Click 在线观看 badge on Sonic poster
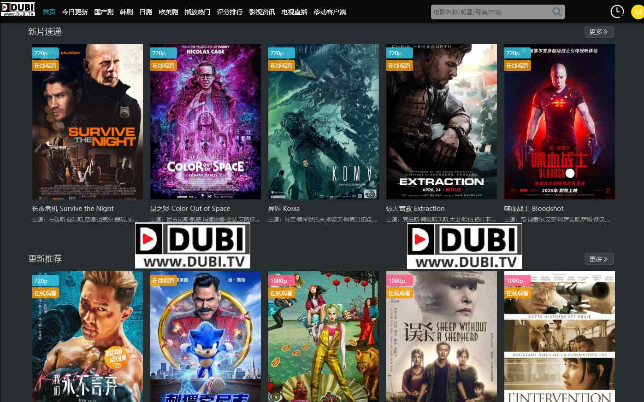The height and width of the screenshot is (402, 644). (x=163, y=280)
